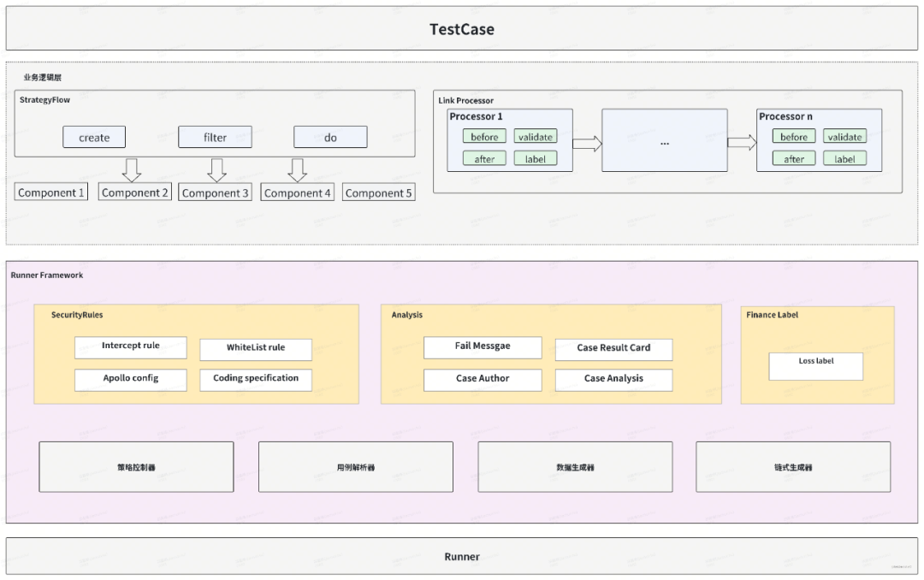Click the Component 1 box
The height and width of the screenshot is (580, 924).
(x=51, y=192)
